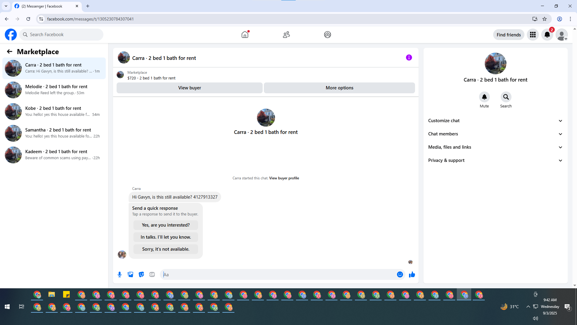Open Kobe's chat in the list
The height and width of the screenshot is (325, 577).
click(x=54, y=112)
